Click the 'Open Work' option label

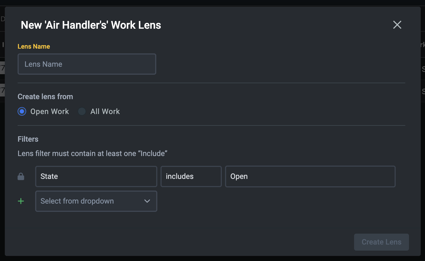point(50,111)
